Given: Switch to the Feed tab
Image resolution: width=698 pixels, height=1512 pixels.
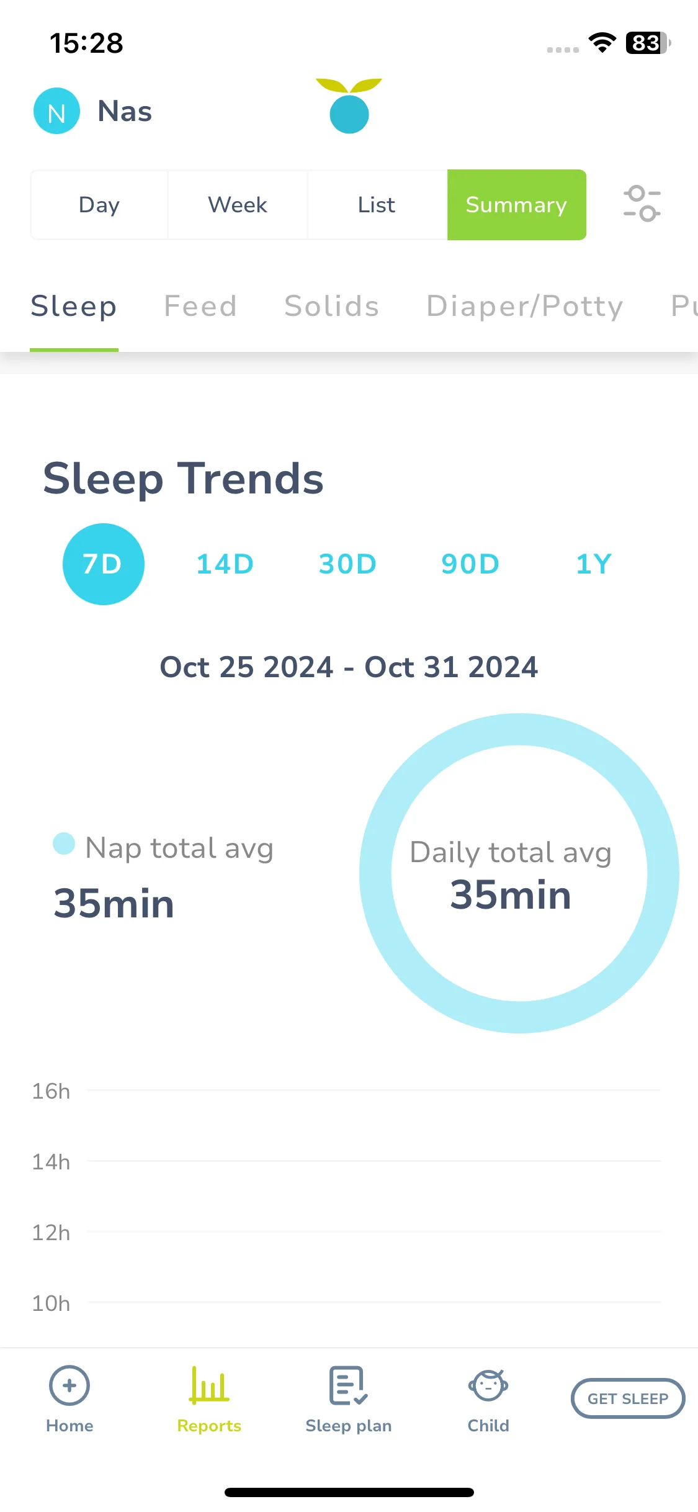Looking at the screenshot, I should 200,306.
